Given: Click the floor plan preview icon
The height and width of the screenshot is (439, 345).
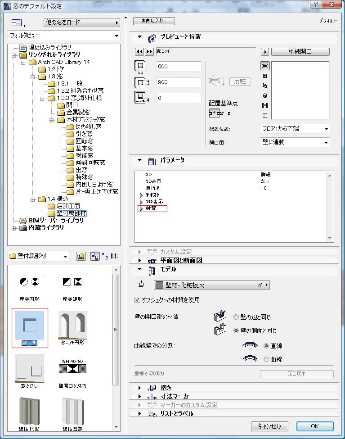Looking at the screenshot, I should pyautogui.click(x=265, y=66).
